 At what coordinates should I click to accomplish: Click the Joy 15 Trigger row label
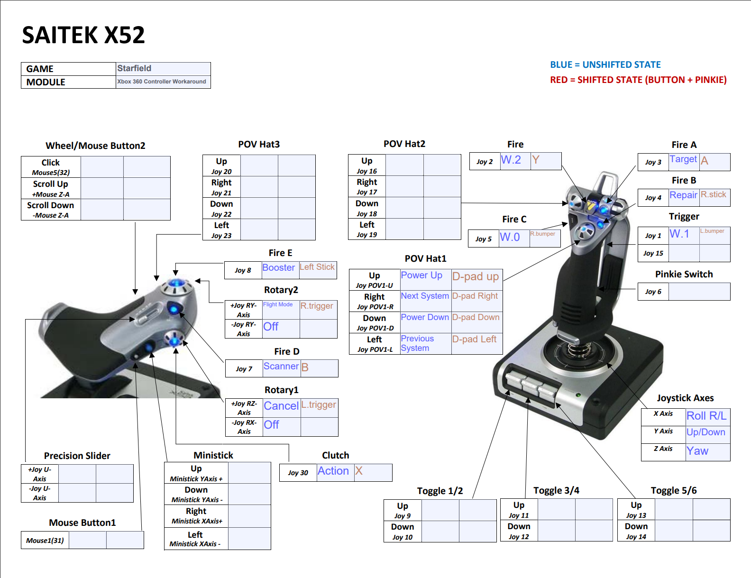click(653, 253)
